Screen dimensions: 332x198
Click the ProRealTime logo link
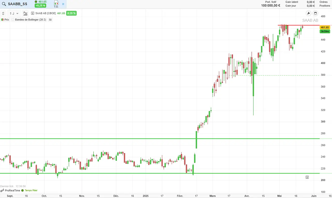[x=10, y=190]
